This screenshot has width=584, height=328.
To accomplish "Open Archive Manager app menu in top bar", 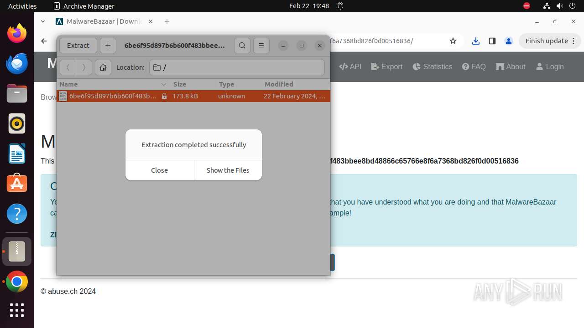I will pyautogui.click(x=84, y=6).
